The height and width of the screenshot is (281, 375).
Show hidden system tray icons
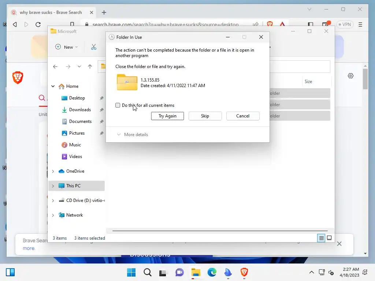(312, 272)
